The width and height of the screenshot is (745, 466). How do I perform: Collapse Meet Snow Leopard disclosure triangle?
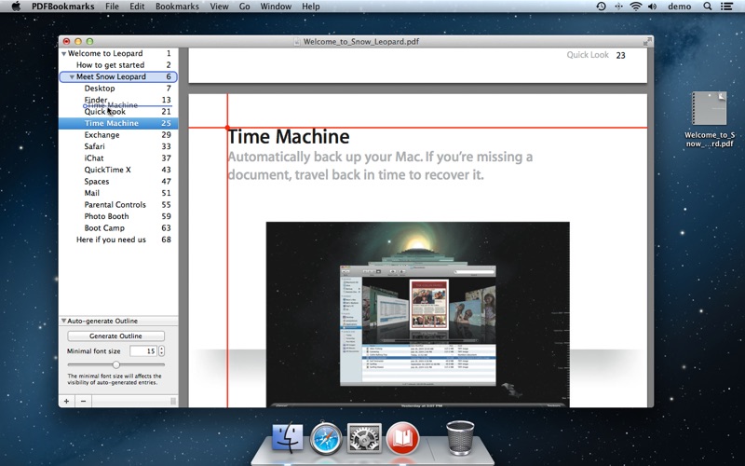tap(72, 76)
